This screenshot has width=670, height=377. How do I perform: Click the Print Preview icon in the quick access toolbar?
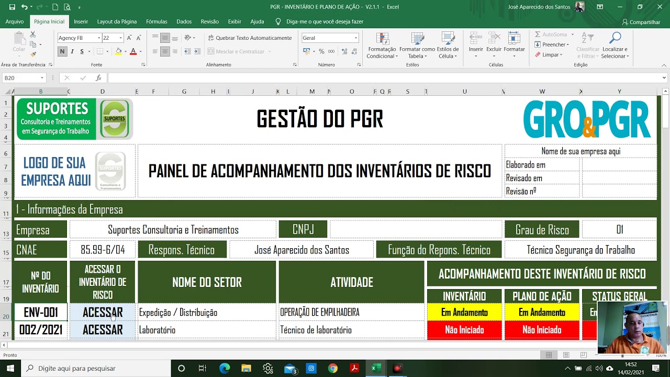67,7
